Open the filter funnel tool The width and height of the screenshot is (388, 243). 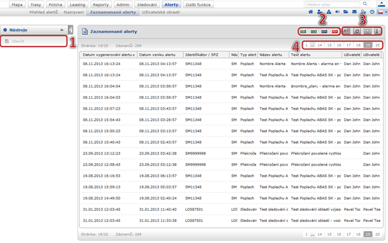pyautogui.click(x=368, y=31)
